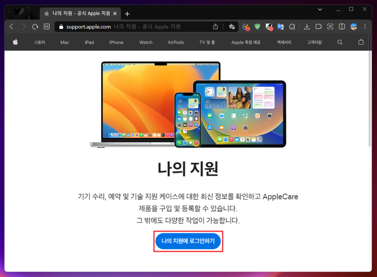Maximize the browser window
This screenshot has width=377, height=277.
[351, 9]
